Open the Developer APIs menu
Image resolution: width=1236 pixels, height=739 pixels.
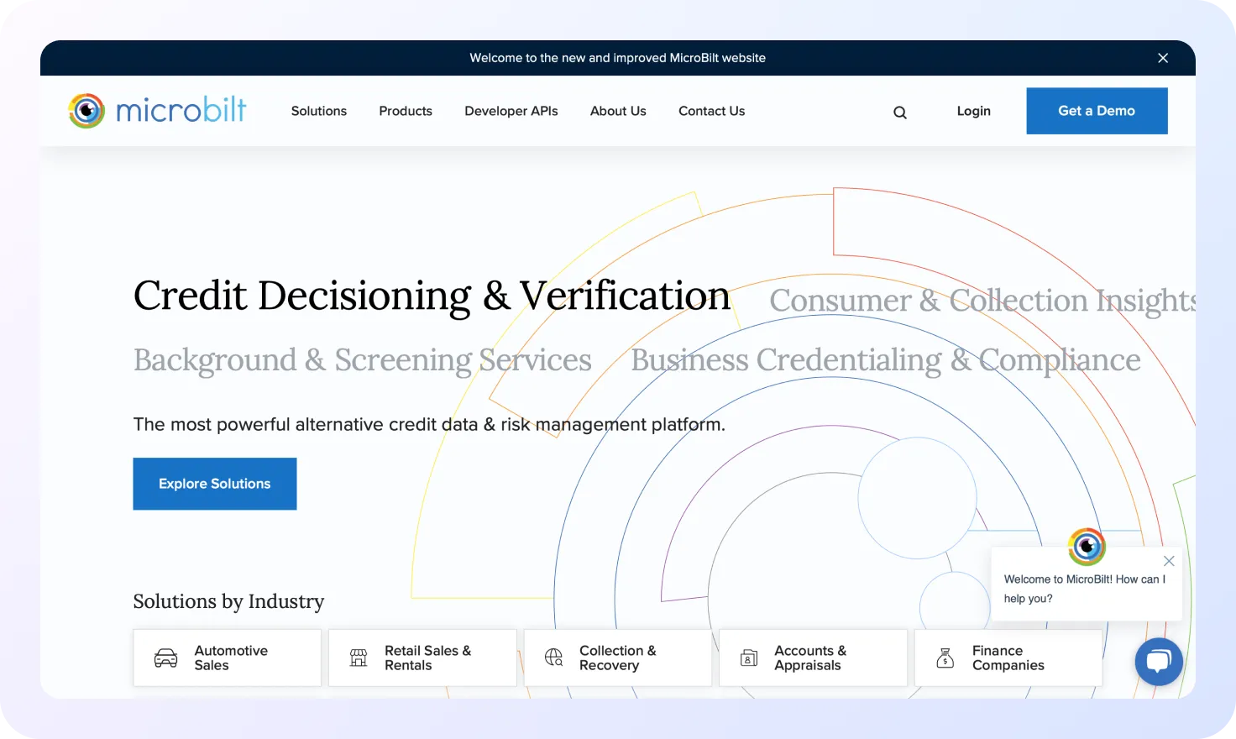point(511,111)
